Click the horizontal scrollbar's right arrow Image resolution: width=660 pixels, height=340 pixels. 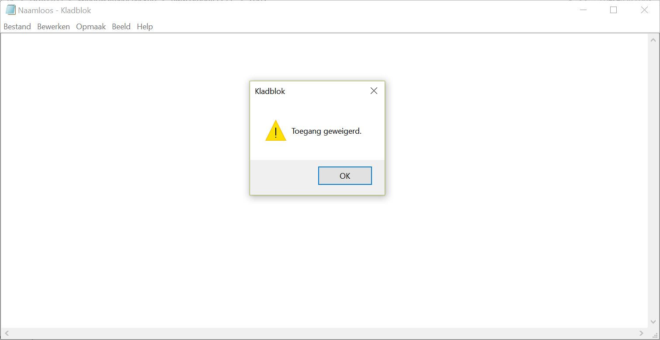click(x=642, y=333)
